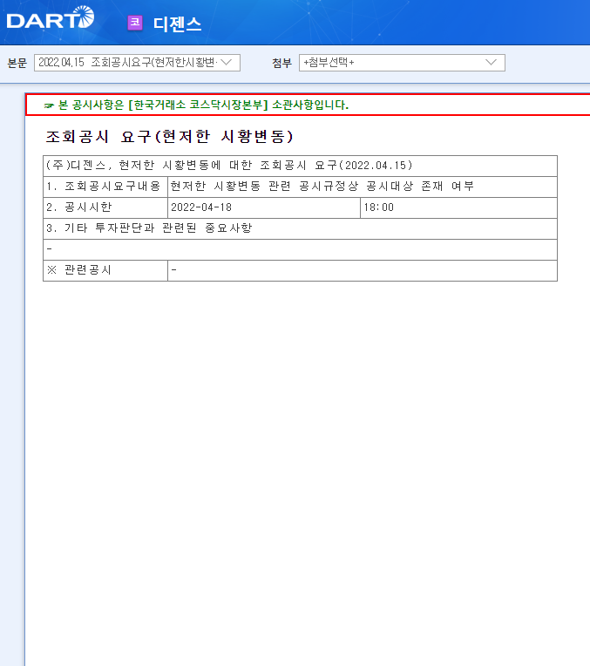Click the 본문 label
Image resolution: width=590 pixels, height=666 pixels.
(17, 64)
